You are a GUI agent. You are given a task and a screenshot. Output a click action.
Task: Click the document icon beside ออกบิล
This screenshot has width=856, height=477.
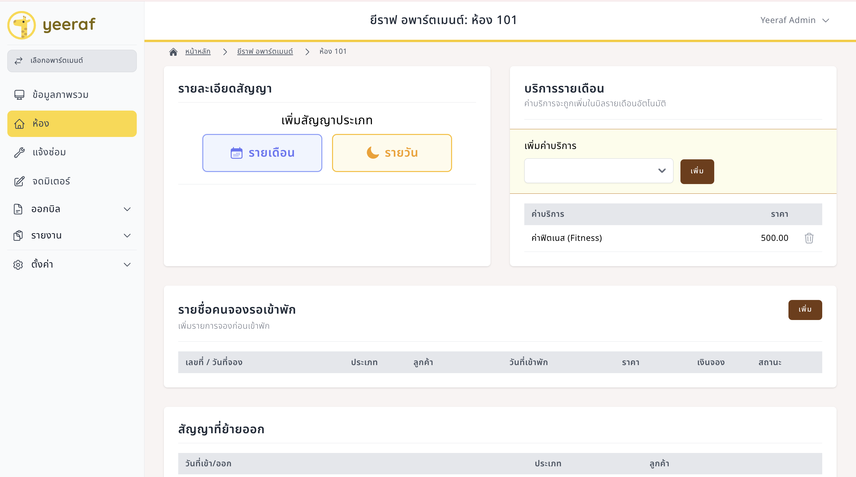coord(18,209)
